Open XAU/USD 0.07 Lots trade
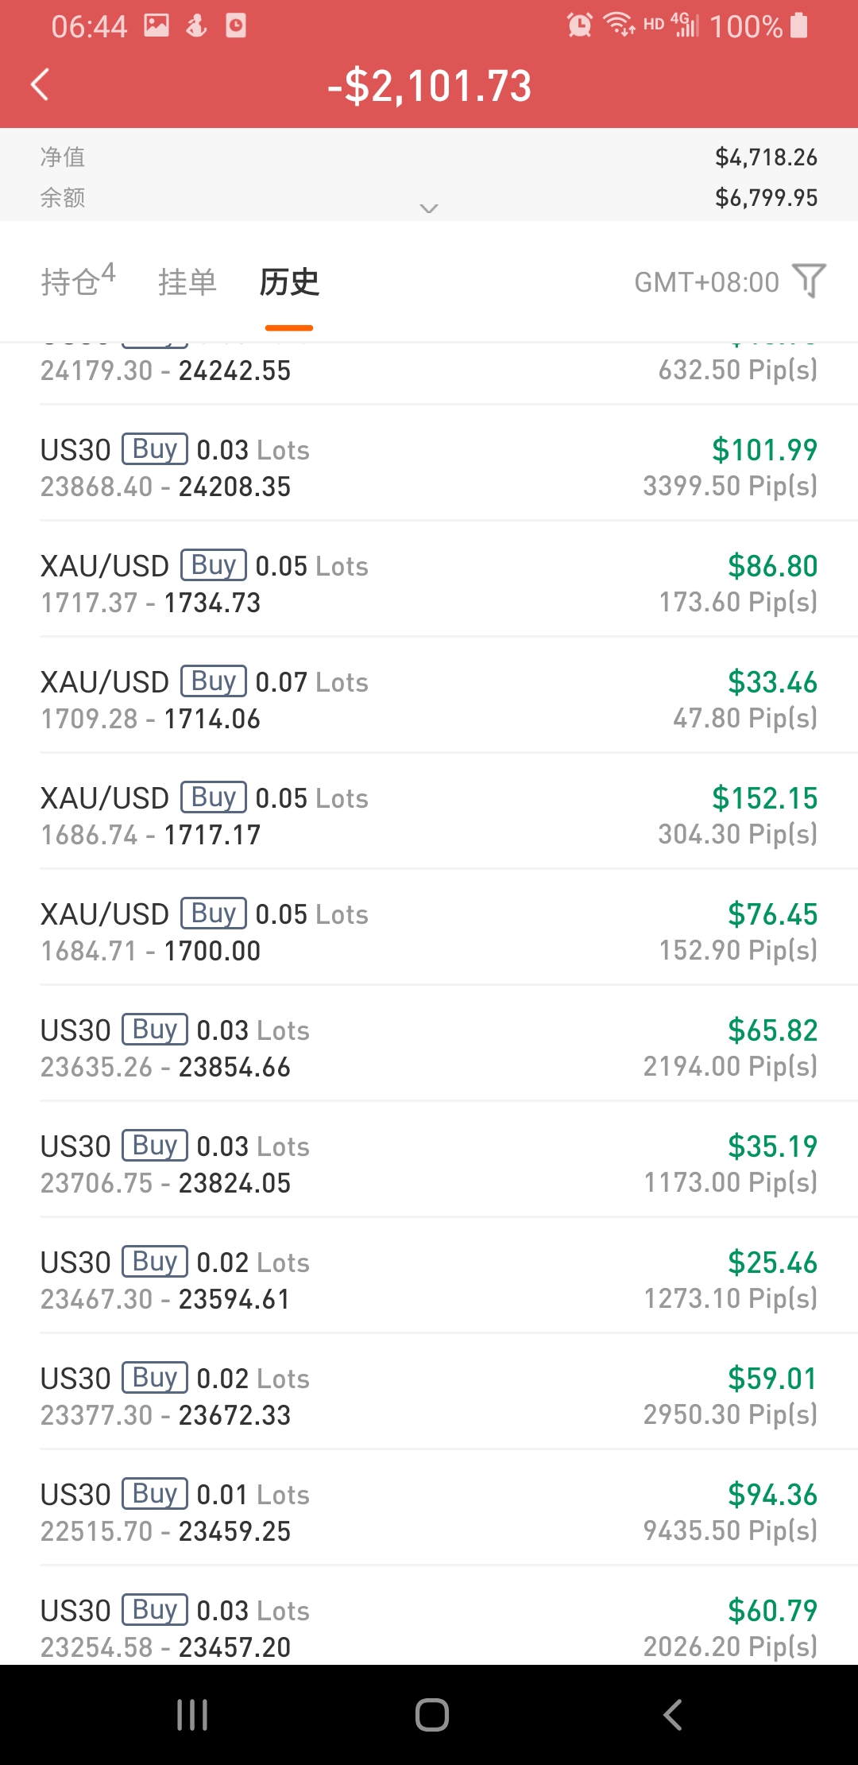This screenshot has width=858, height=1765. click(429, 700)
